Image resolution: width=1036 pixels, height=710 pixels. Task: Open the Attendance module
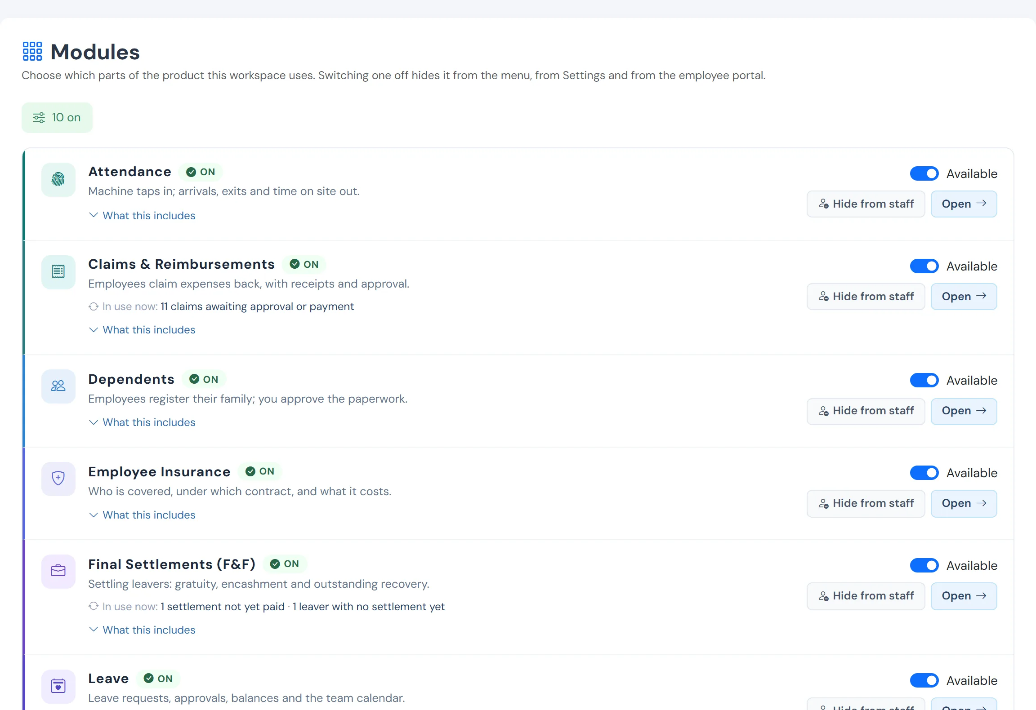point(964,204)
